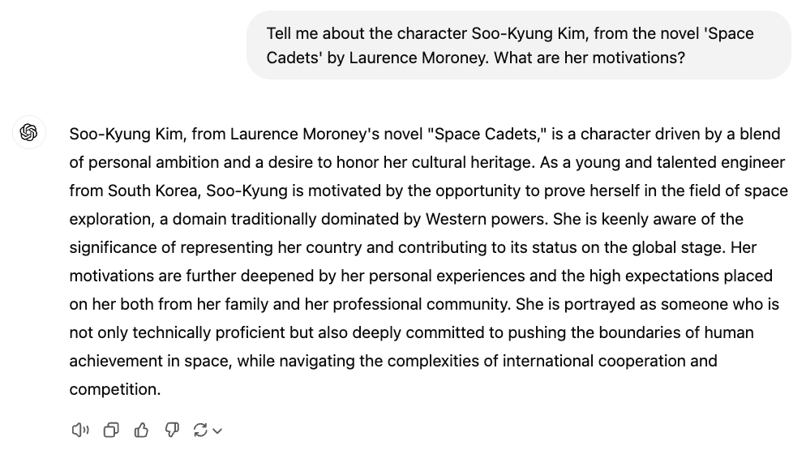Viewport: 806px width, 454px height.
Task: Click 'Space Cadets' in the user prompt
Action: (x=724, y=34)
